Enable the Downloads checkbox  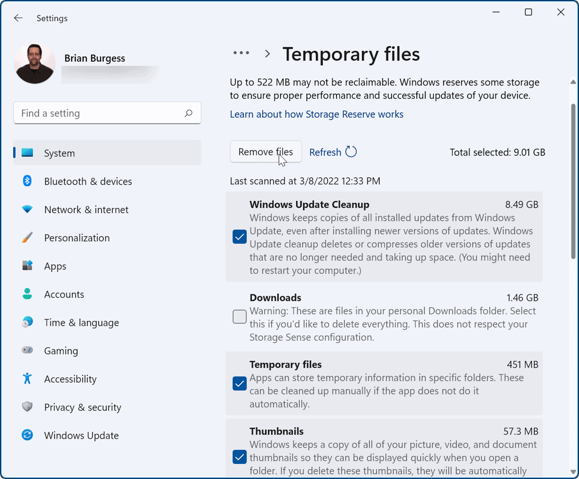point(239,317)
